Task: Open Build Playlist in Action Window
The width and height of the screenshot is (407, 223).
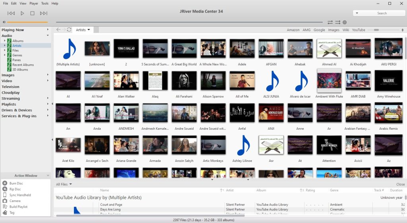Action: (x=18, y=207)
